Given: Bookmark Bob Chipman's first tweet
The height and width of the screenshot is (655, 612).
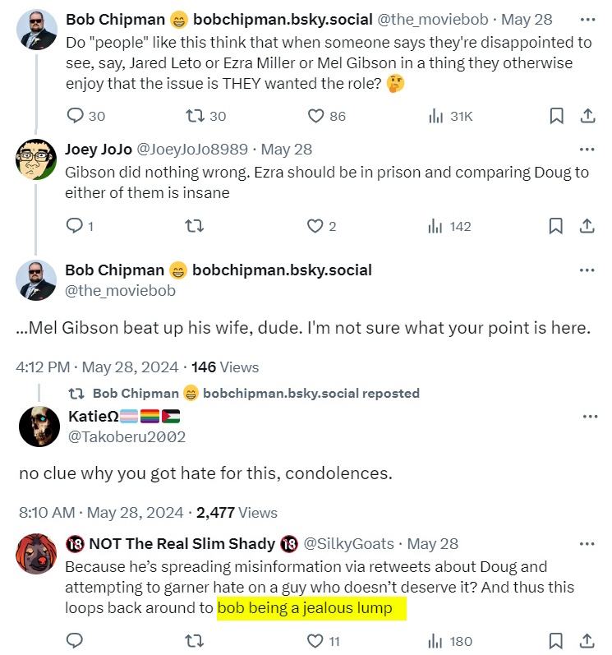Looking at the screenshot, I should click(x=556, y=116).
